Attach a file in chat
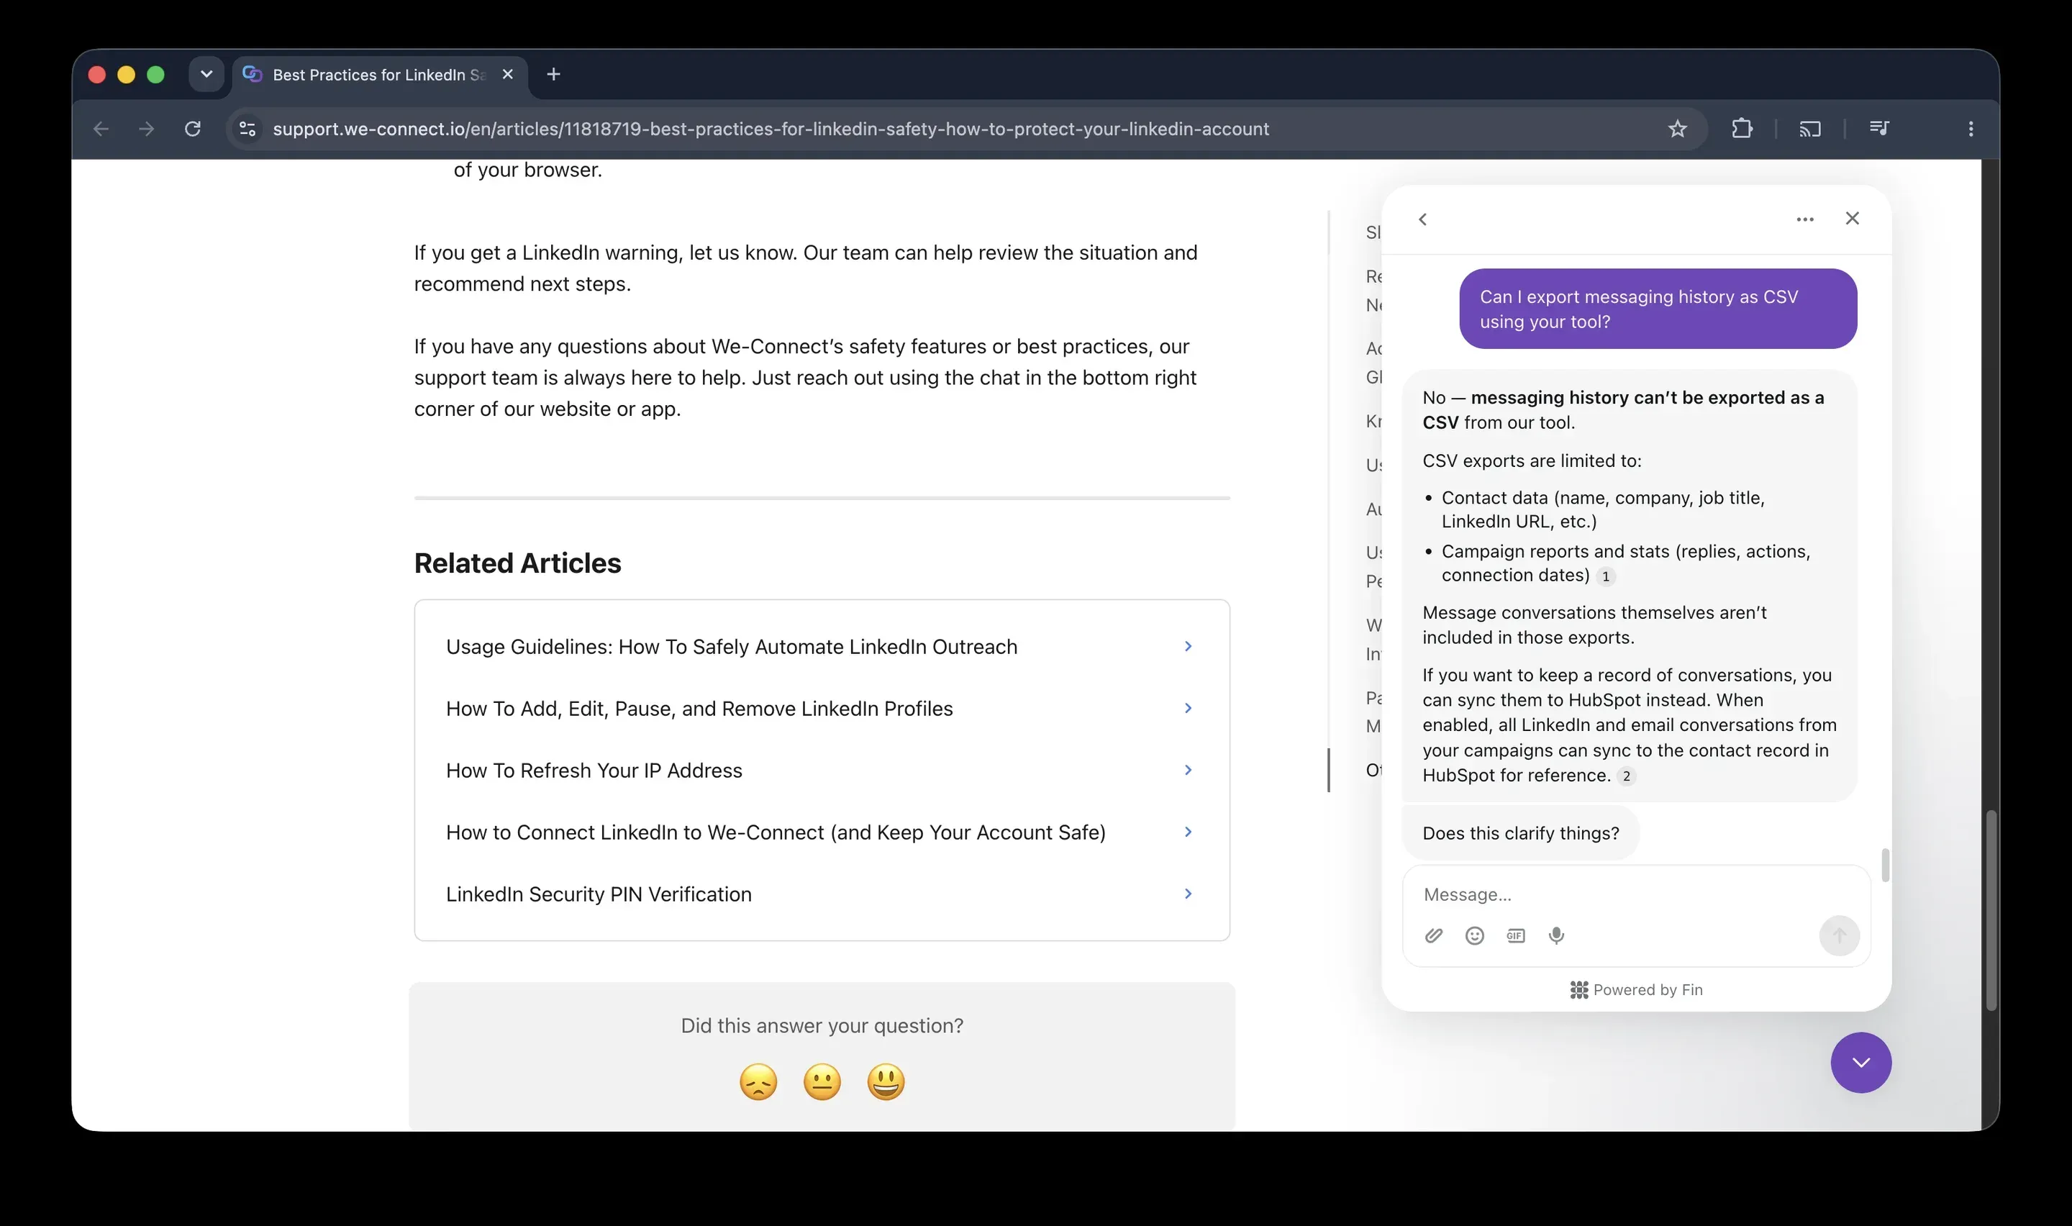This screenshot has height=1226, width=2072. 1434,935
